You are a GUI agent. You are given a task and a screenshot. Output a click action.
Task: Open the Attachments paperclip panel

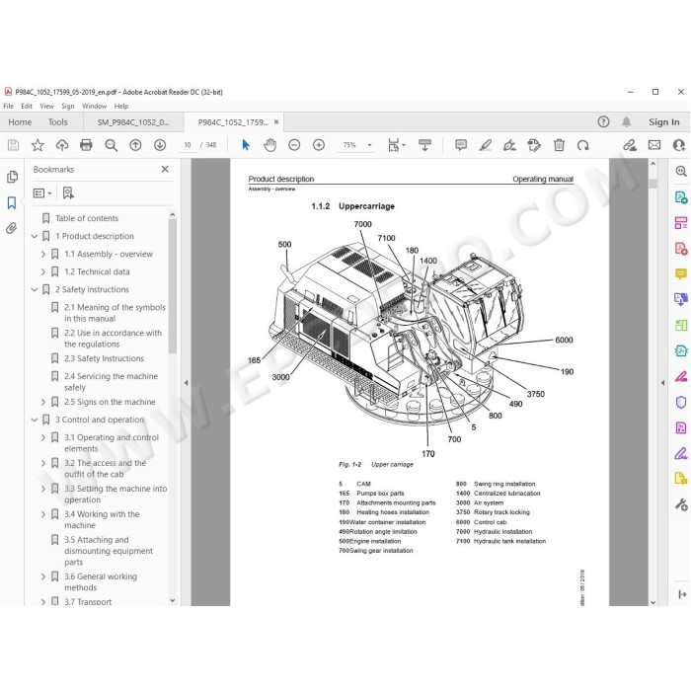[12, 228]
